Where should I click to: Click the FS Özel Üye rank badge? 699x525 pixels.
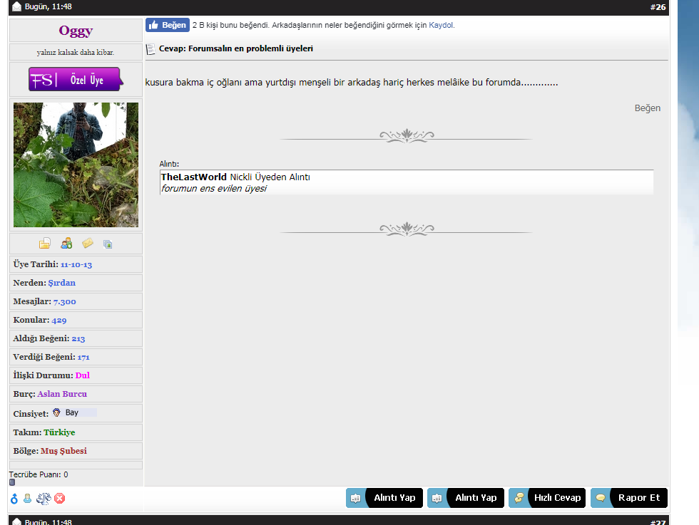76,79
